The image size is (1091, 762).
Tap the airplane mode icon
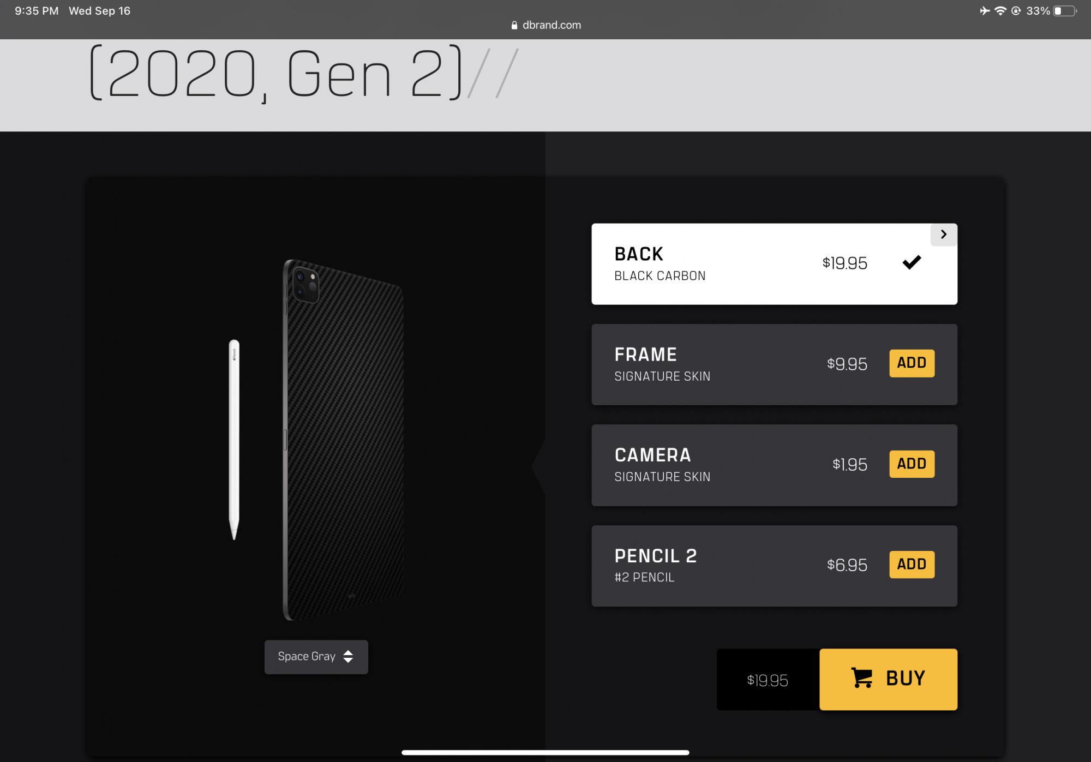pyautogui.click(x=985, y=11)
